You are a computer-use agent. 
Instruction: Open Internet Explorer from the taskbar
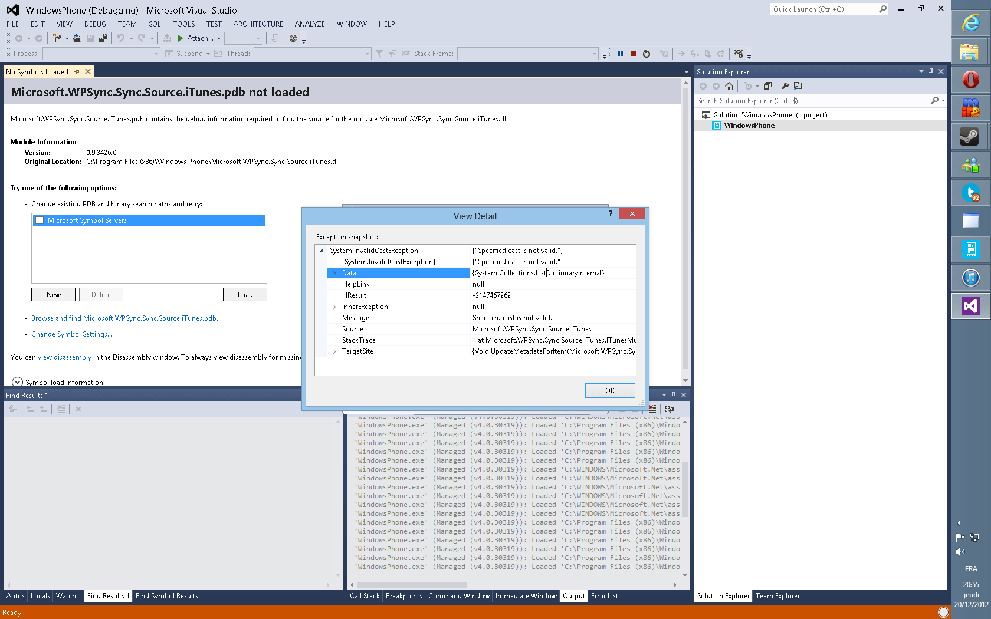pyautogui.click(x=971, y=23)
